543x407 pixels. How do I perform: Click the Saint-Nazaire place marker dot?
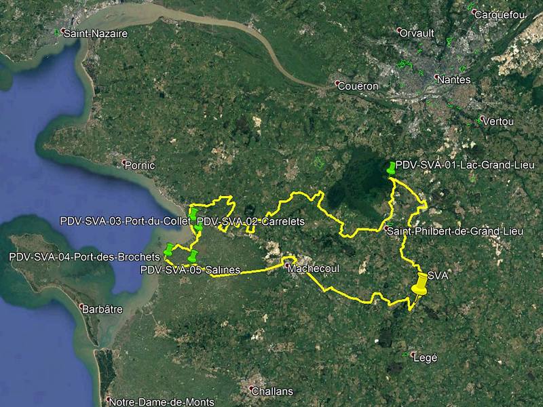(x=63, y=31)
